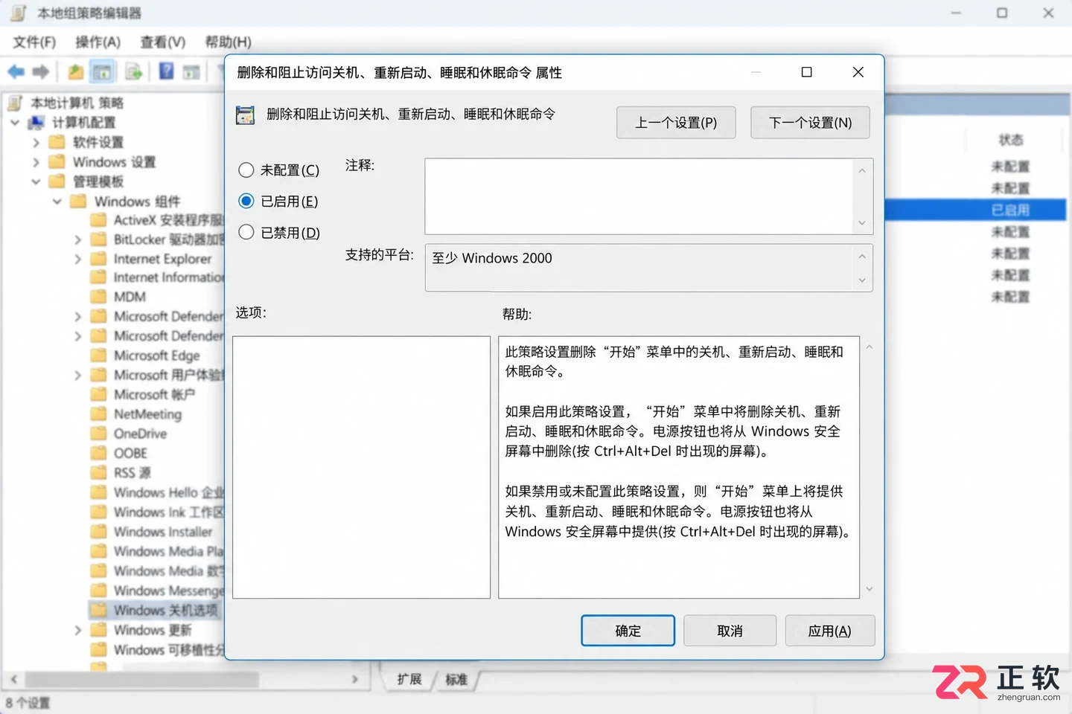The height and width of the screenshot is (714, 1072).
Task: Click the 取消 button
Action: click(730, 631)
